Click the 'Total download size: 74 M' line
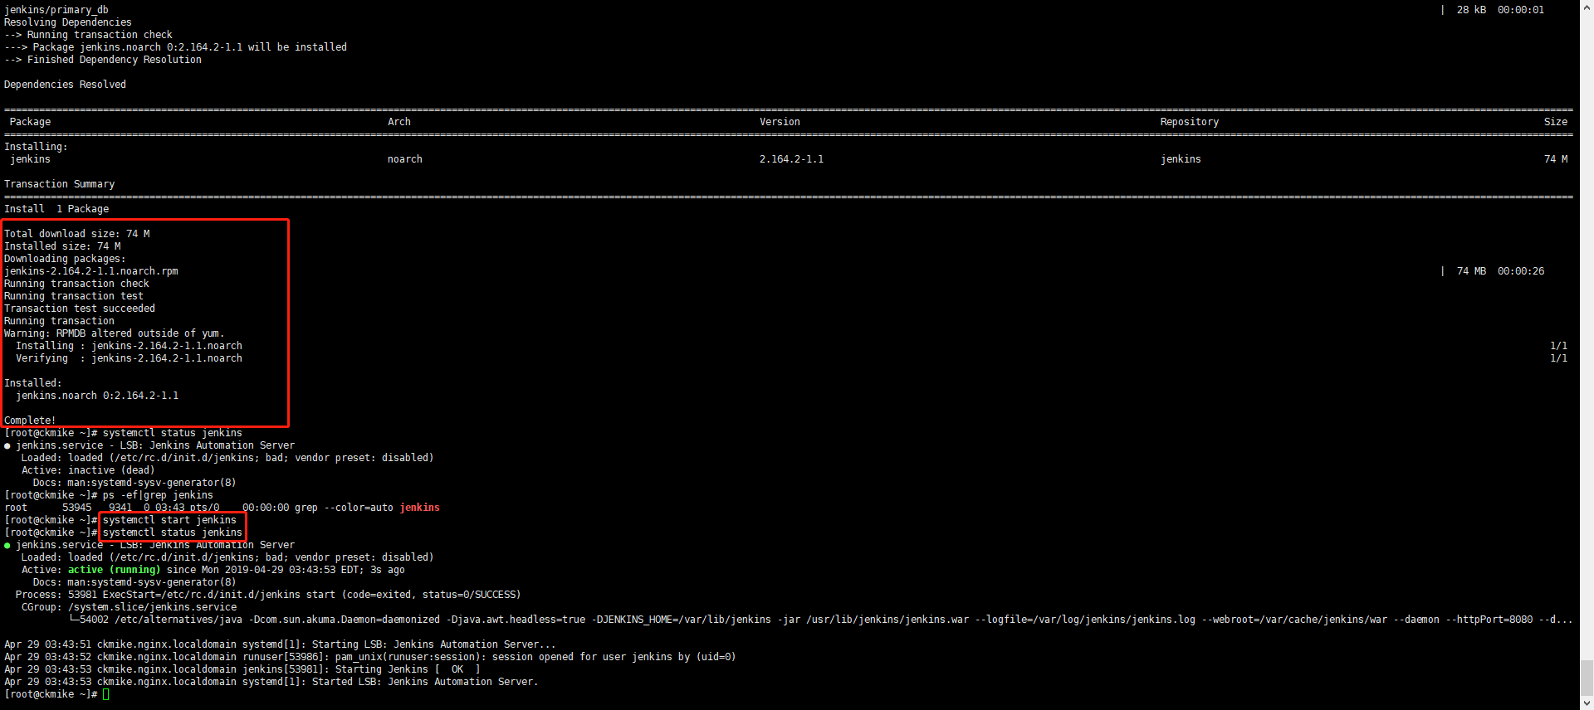The image size is (1594, 710). [77, 234]
